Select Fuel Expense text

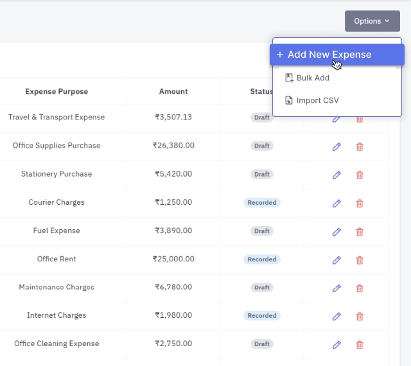coord(57,231)
